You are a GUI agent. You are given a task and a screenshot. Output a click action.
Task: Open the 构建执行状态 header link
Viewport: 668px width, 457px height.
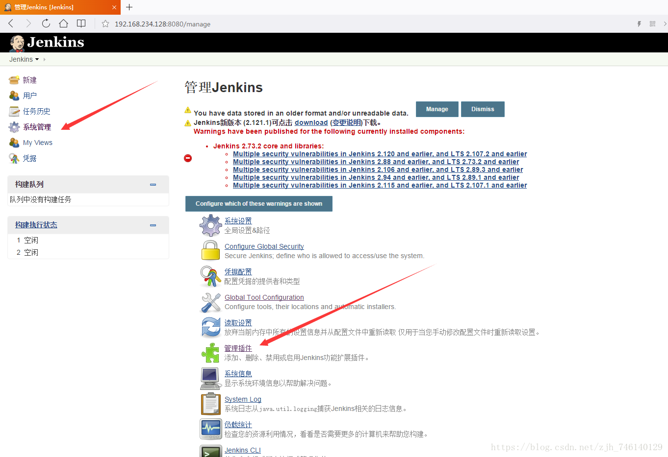click(36, 225)
